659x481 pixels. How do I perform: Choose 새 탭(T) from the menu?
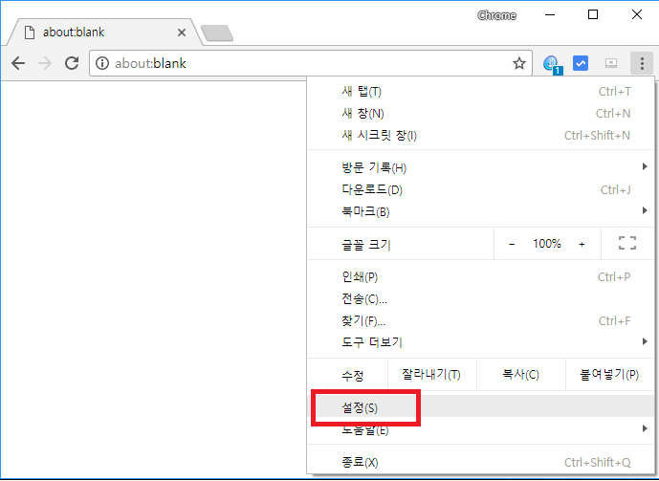480,92
